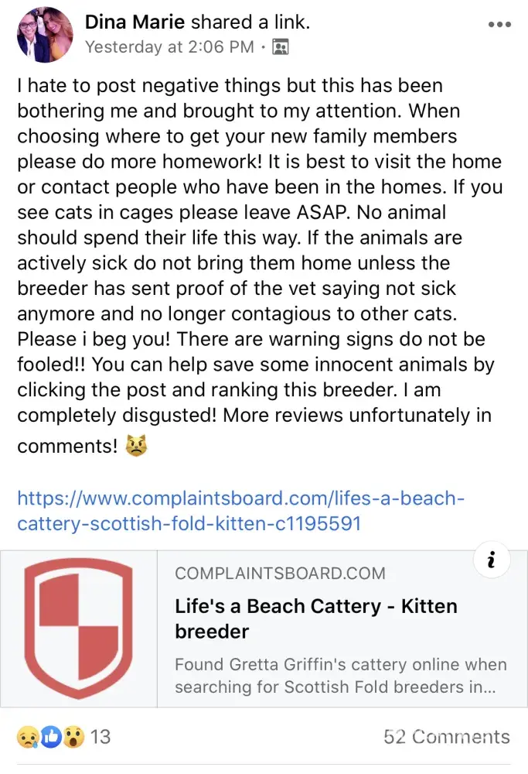Open Dina Marie's profile picture
The height and width of the screenshot is (774, 528).
pyautogui.click(x=45, y=35)
